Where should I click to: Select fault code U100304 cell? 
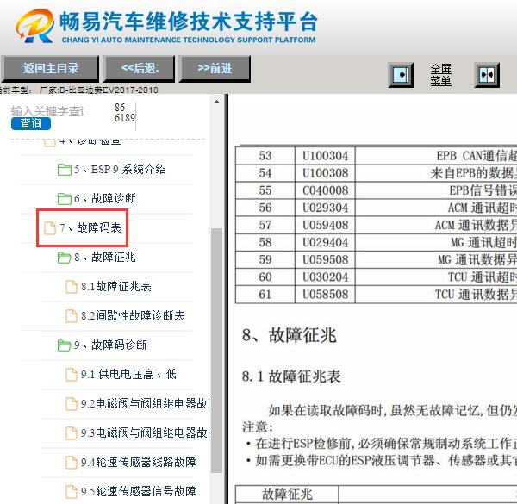pos(325,156)
